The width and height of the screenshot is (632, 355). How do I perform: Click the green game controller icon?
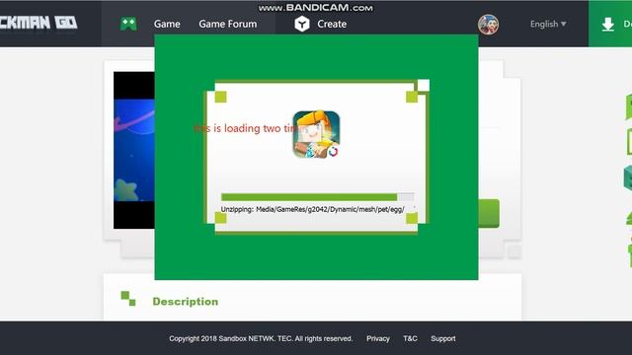(128, 24)
